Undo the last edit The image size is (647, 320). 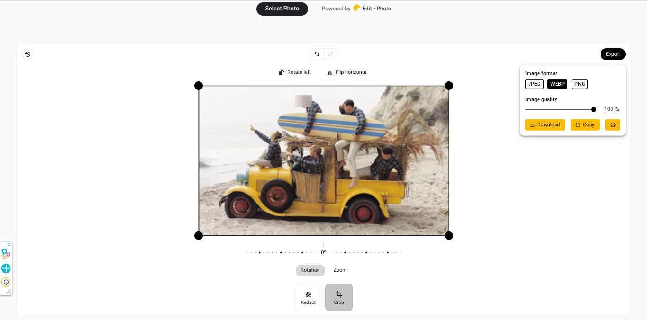click(317, 54)
